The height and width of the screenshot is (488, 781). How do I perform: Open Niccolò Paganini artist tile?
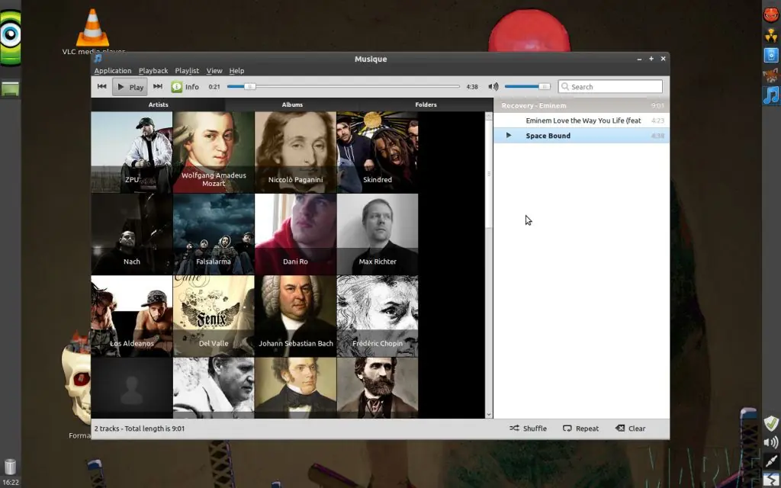[x=295, y=152]
